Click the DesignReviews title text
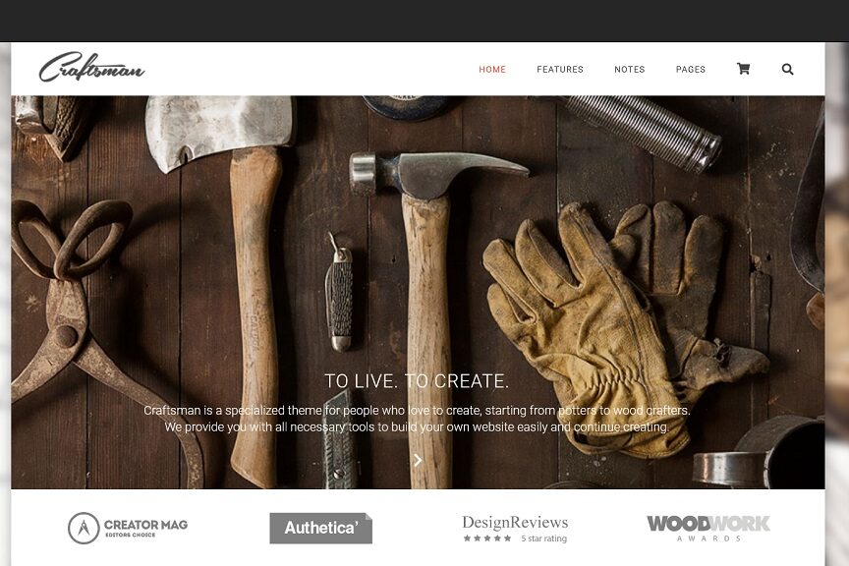Viewport: 849px width, 566px height. [515, 522]
